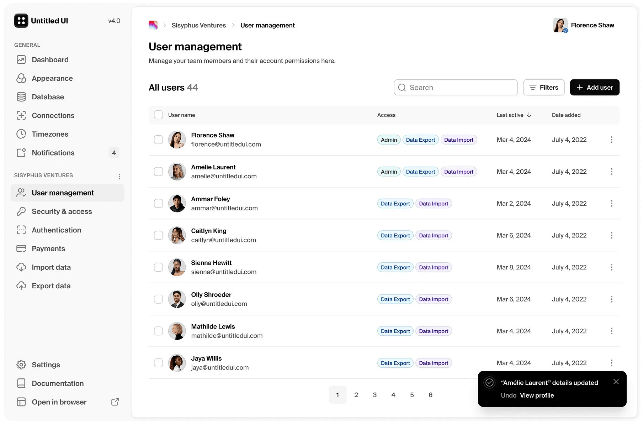Go to pagination page 2

(356, 395)
